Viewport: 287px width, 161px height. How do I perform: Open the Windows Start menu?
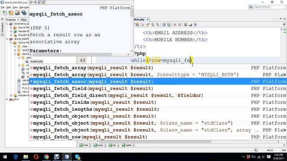click(5, 157)
